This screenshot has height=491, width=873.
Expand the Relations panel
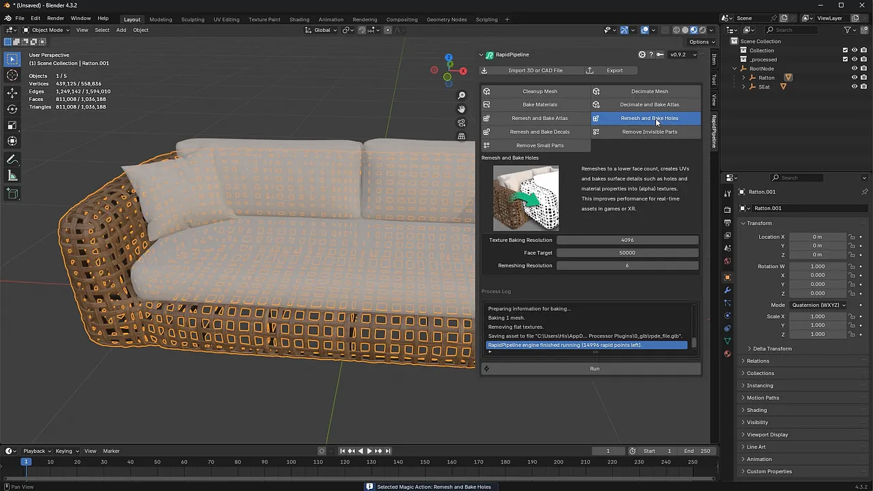pos(758,361)
